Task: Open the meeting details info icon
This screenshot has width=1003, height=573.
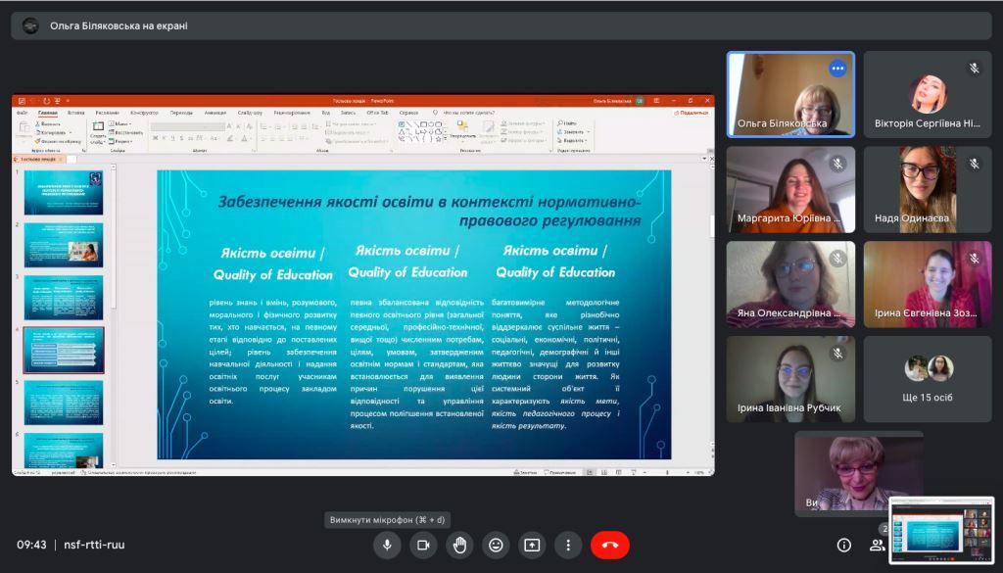Action: tap(843, 546)
